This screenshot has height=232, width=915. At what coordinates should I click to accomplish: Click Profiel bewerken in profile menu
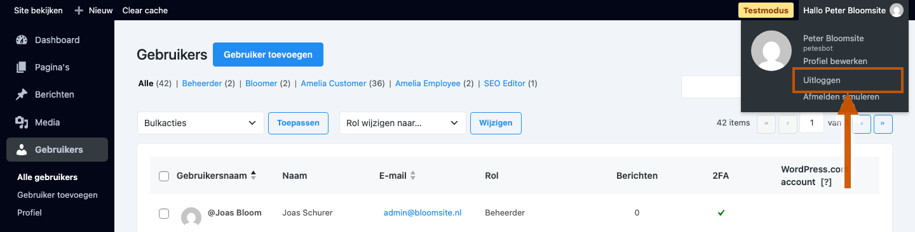point(835,61)
